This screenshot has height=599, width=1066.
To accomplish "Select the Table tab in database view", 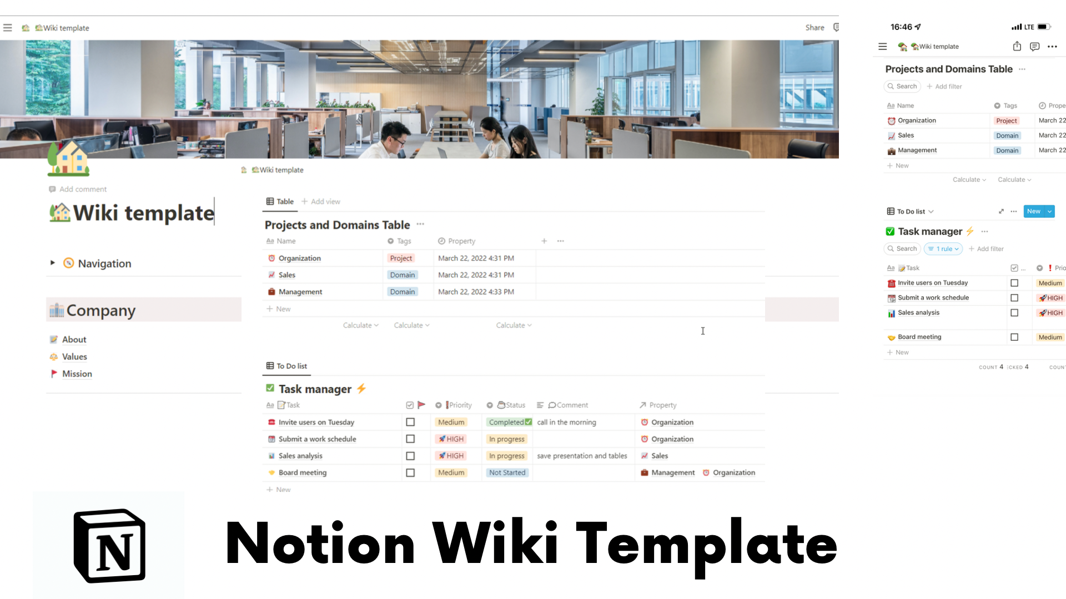I will (x=280, y=201).
